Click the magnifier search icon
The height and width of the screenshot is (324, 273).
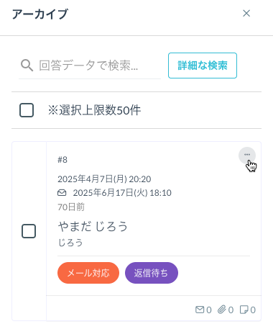pos(27,66)
